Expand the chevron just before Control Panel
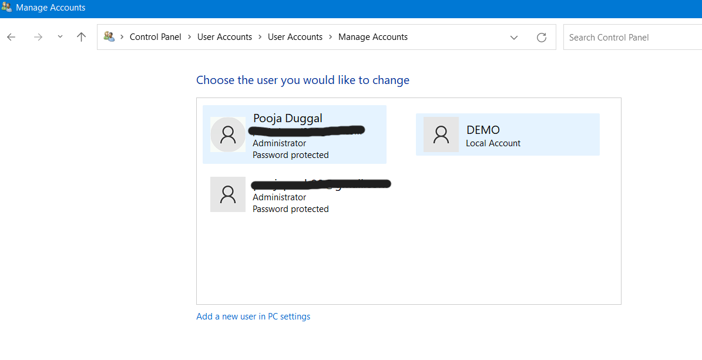The height and width of the screenshot is (360, 702). pos(122,37)
